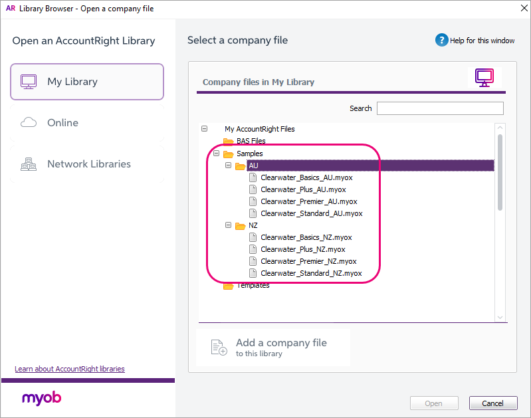Click into the Search field

(440, 108)
